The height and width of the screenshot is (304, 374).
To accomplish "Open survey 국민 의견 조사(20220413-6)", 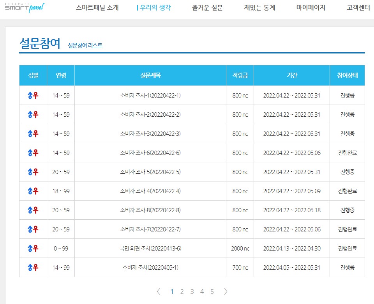I will 150,249.
